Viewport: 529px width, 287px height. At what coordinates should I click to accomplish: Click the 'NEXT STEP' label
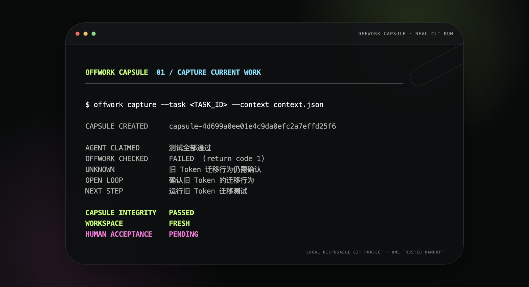(x=104, y=191)
